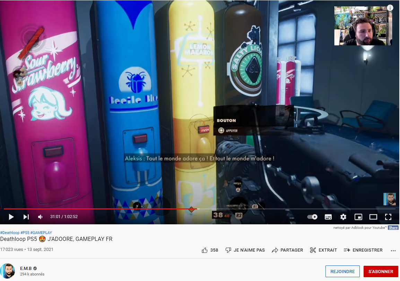Screen dimensions: 400x281
Task: Join the channel with REJOINDRE
Action: pos(342,271)
